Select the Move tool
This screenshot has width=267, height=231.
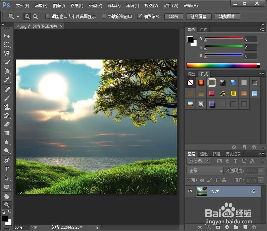(7, 36)
